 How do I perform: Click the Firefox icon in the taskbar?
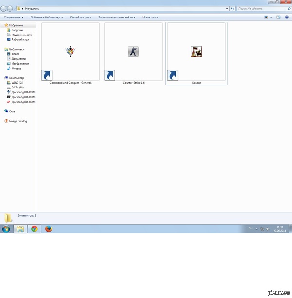[49, 229]
